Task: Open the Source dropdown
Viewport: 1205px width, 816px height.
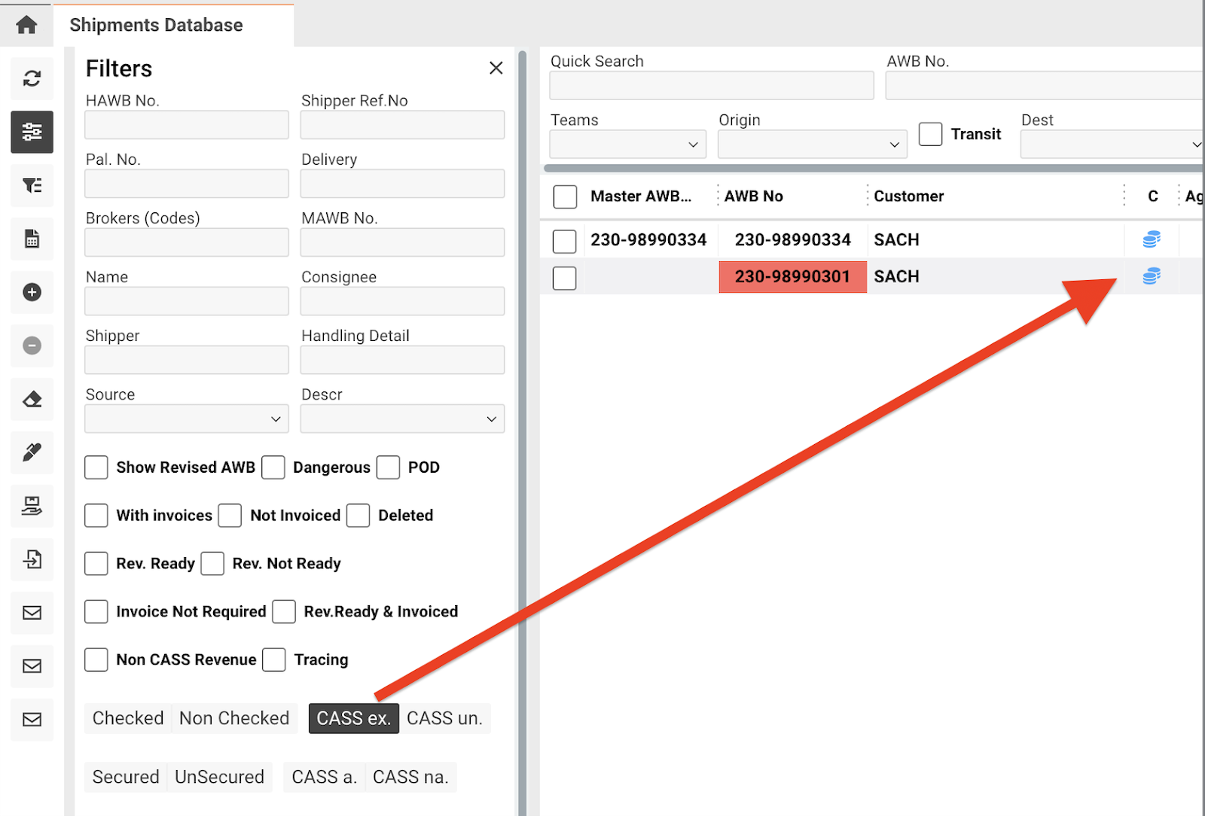Action: (186, 419)
